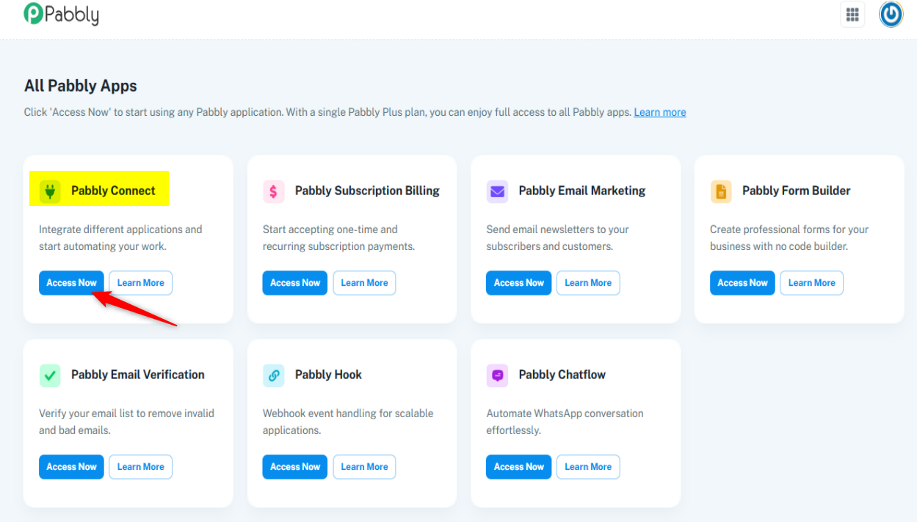The image size is (917, 522).
Task: Access Now for Pabbly Connect
Action: click(71, 283)
